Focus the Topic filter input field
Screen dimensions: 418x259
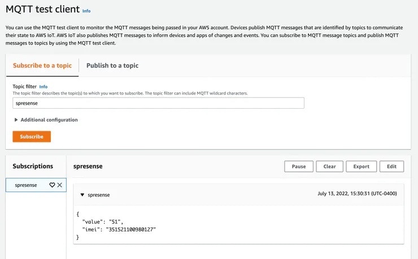(x=158, y=103)
